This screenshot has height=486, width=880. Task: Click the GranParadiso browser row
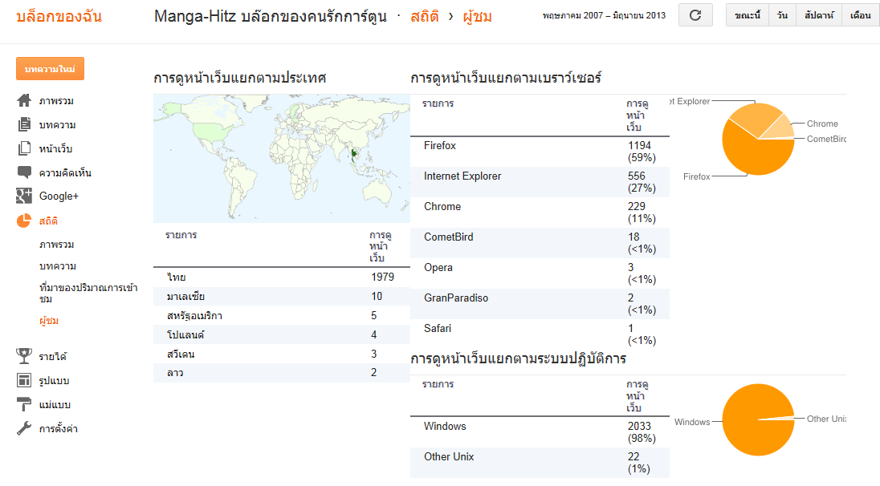[x=540, y=303]
